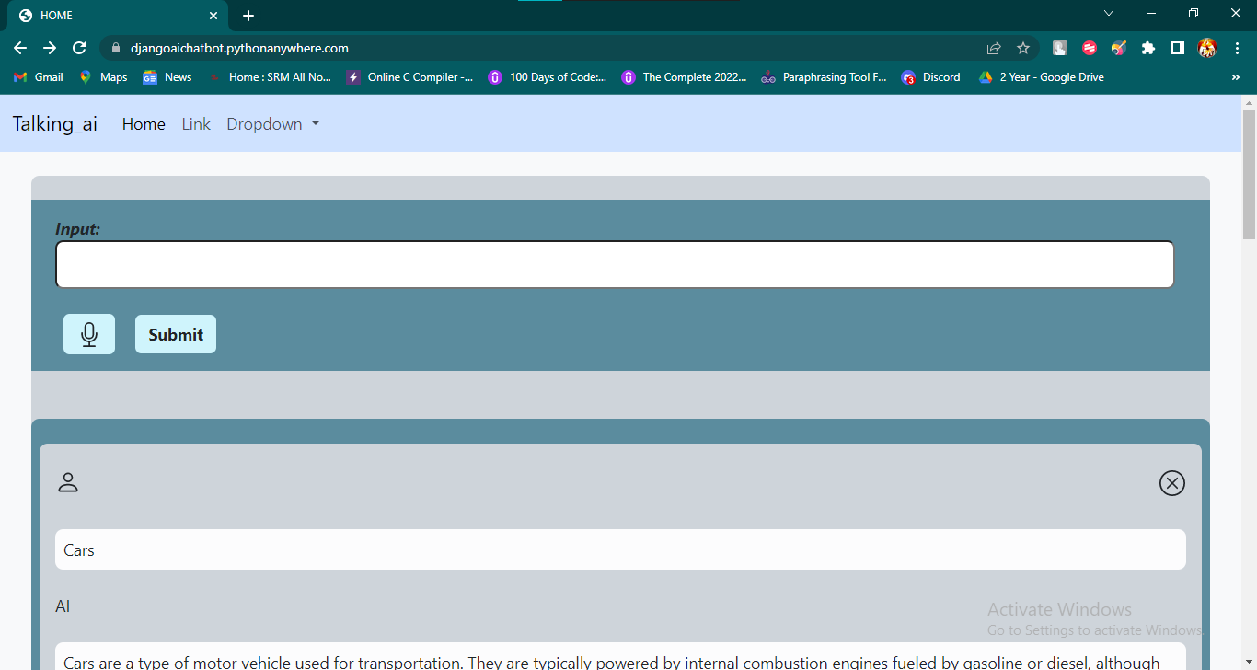
Task: Click inside the Input text field
Action: click(x=614, y=265)
